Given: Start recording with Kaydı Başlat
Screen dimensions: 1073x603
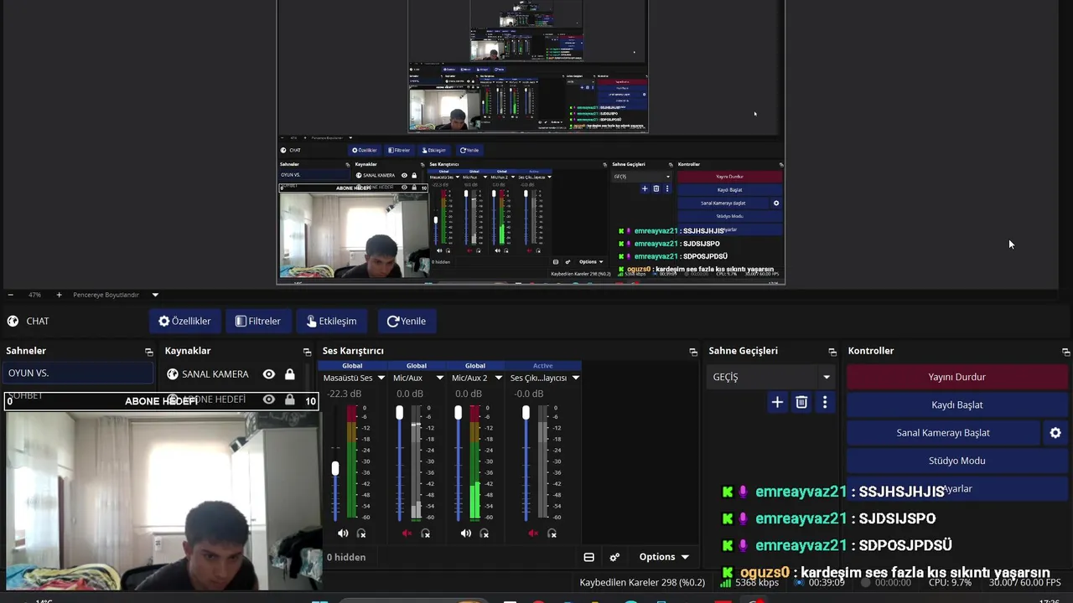Looking at the screenshot, I should [956, 405].
